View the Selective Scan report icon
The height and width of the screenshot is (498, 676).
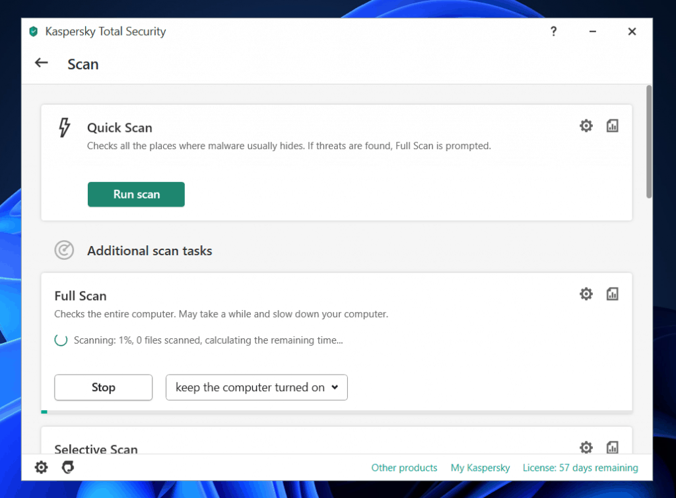coord(612,447)
